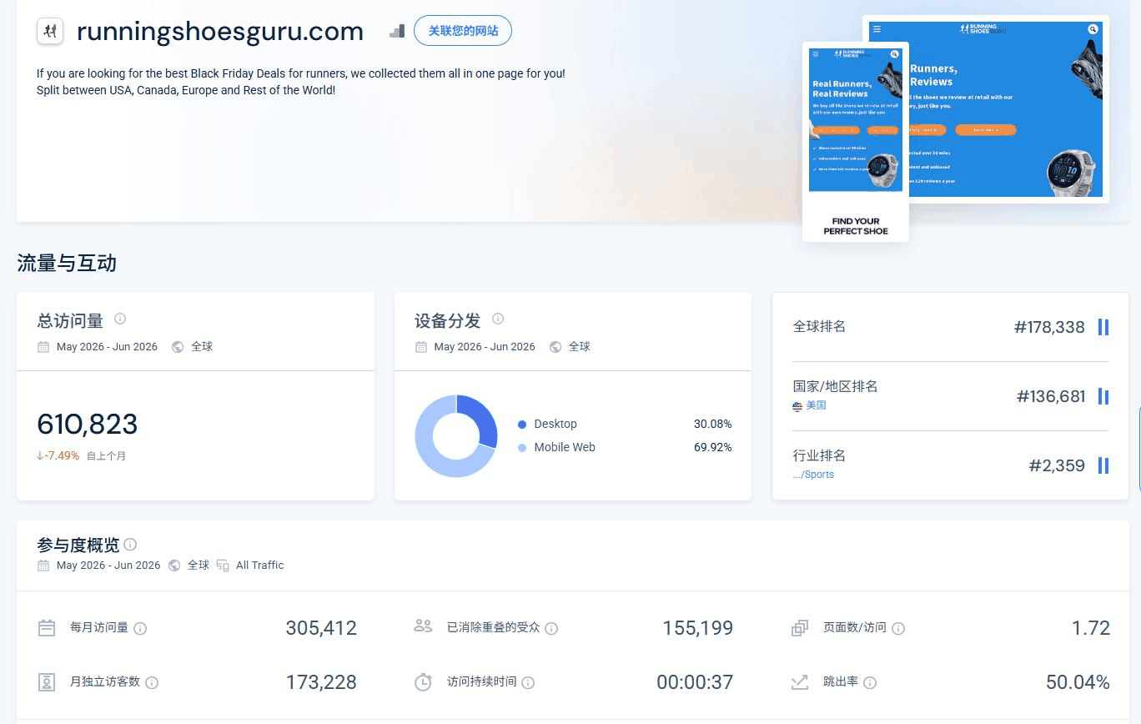Image resolution: width=1141 pixels, height=724 pixels.
Task: Click the All Traffic devices icon
Action: point(223,566)
